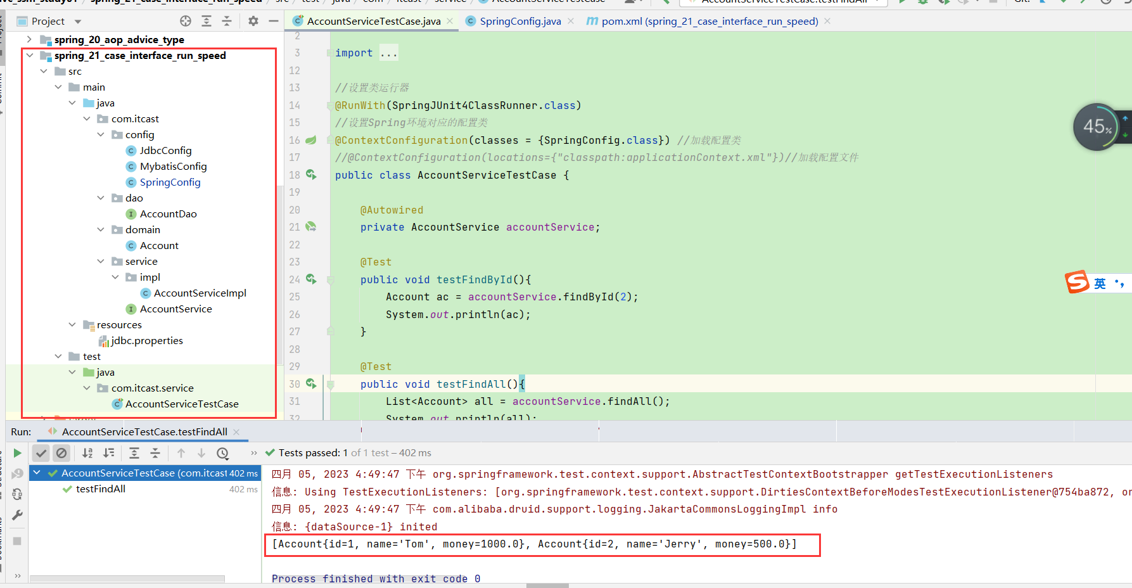
Task: Close the AccountServiceTestCase.testFindAll run tab
Action: (236, 432)
